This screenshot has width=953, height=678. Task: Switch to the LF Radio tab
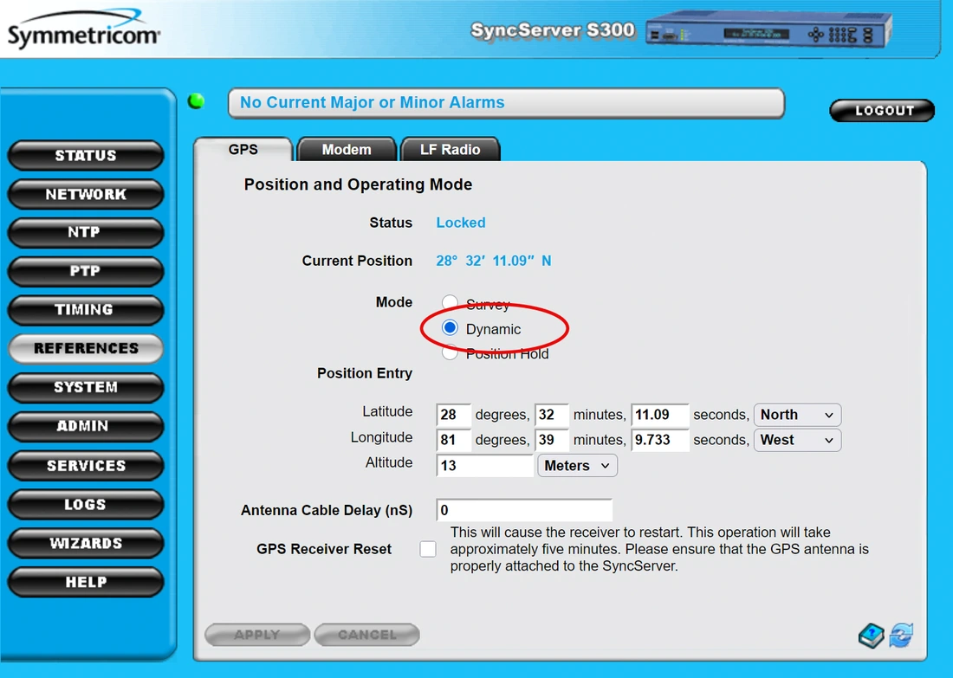450,150
